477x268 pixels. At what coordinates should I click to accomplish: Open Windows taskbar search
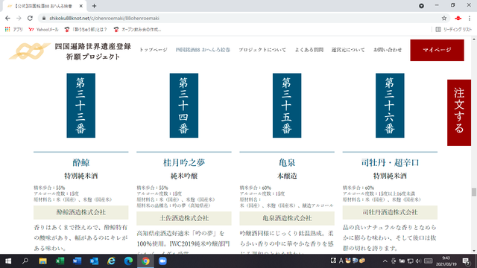25,261
